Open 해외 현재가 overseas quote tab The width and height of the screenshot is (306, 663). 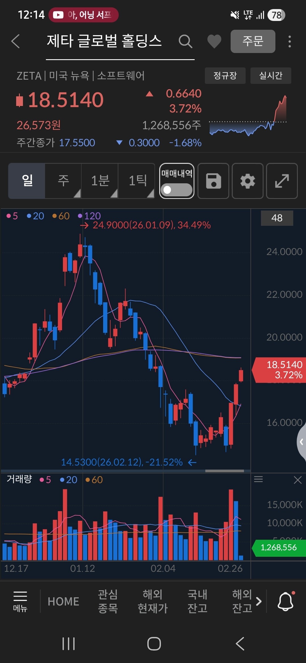[152, 601]
